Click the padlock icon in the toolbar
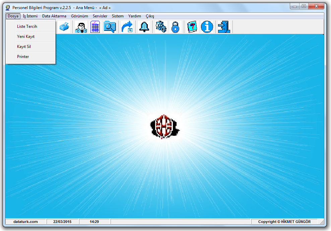This screenshot has height=231, width=331. click(x=175, y=27)
